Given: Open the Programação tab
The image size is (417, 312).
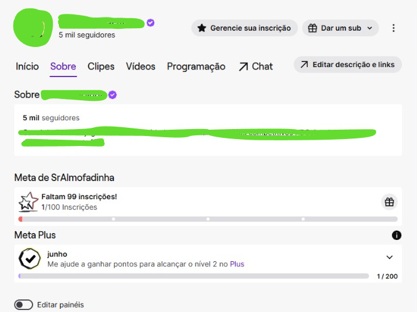Looking at the screenshot, I should [x=196, y=66].
